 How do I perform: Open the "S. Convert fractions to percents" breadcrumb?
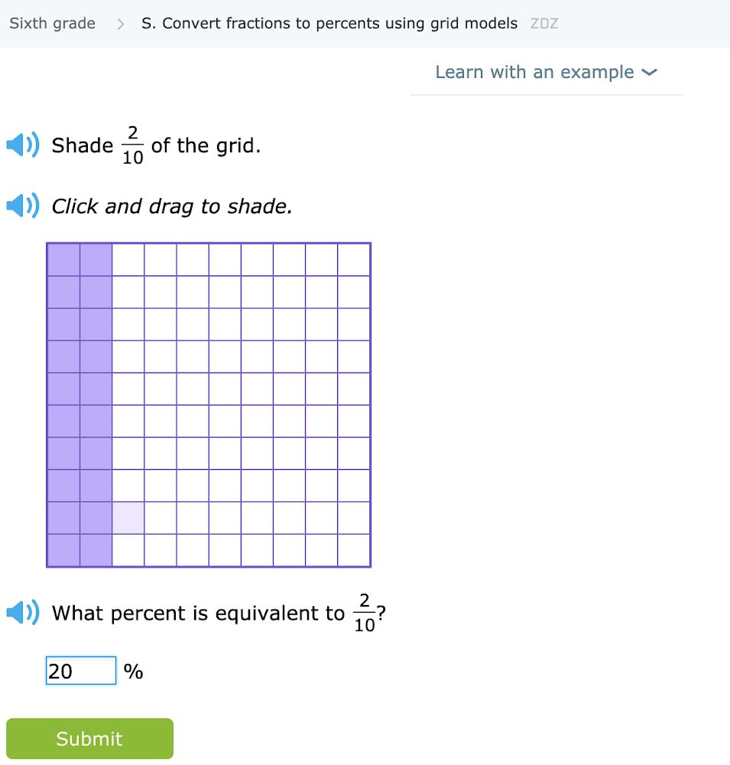point(329,23)
